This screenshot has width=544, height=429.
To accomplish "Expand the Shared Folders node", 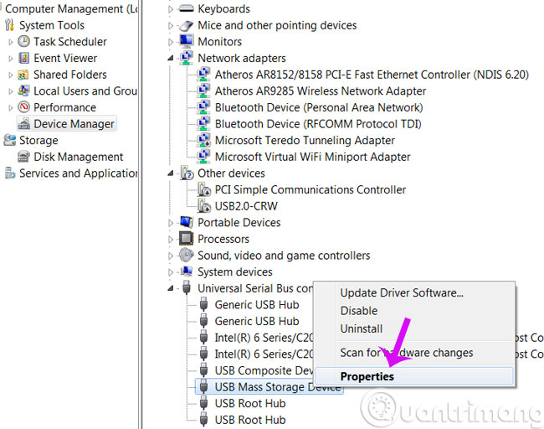I will (11, 75).
